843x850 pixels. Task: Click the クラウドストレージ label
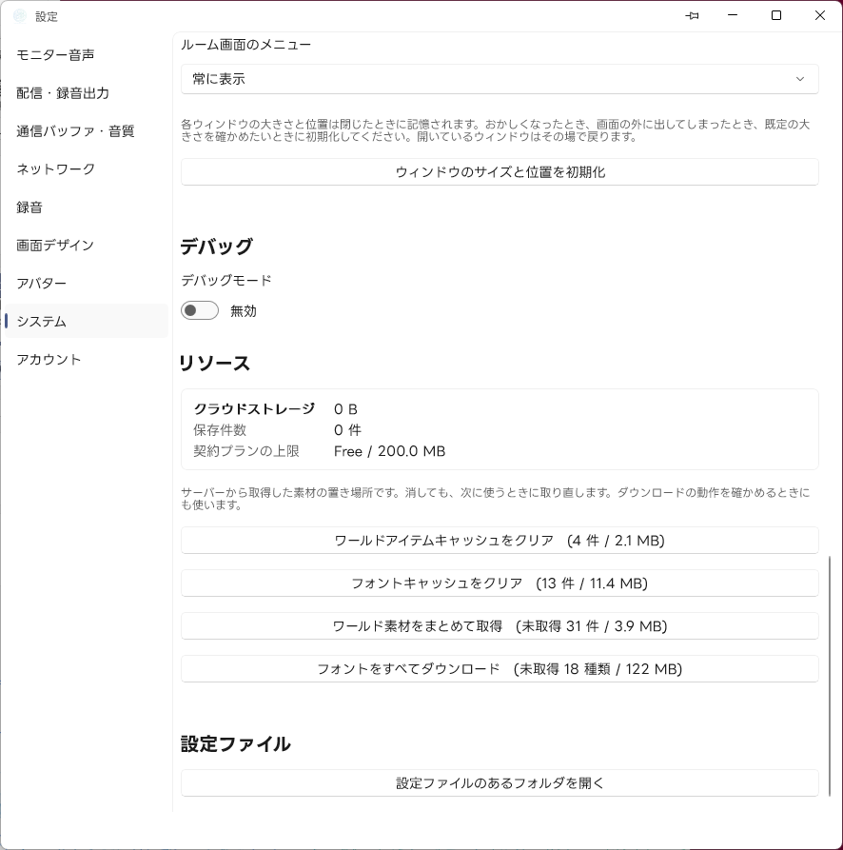point(254,408)
